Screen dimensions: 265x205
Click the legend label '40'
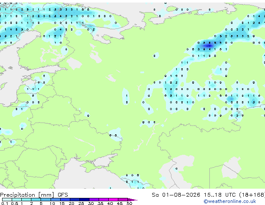coord(110,203)
